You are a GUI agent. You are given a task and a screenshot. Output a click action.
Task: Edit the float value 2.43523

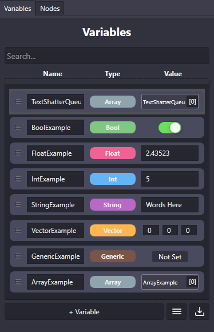pyautogui.click(x=170, y=153)
